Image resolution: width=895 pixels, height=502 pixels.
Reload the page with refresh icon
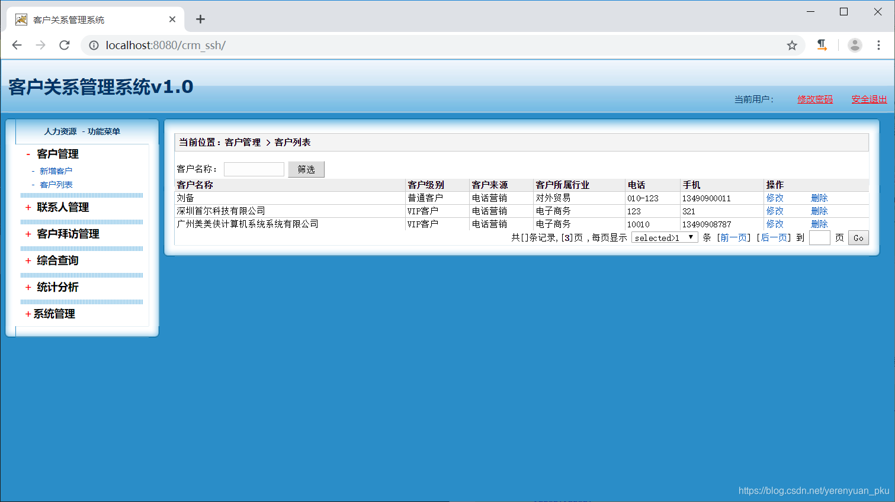pyautogui.click(x=65, y=45)
